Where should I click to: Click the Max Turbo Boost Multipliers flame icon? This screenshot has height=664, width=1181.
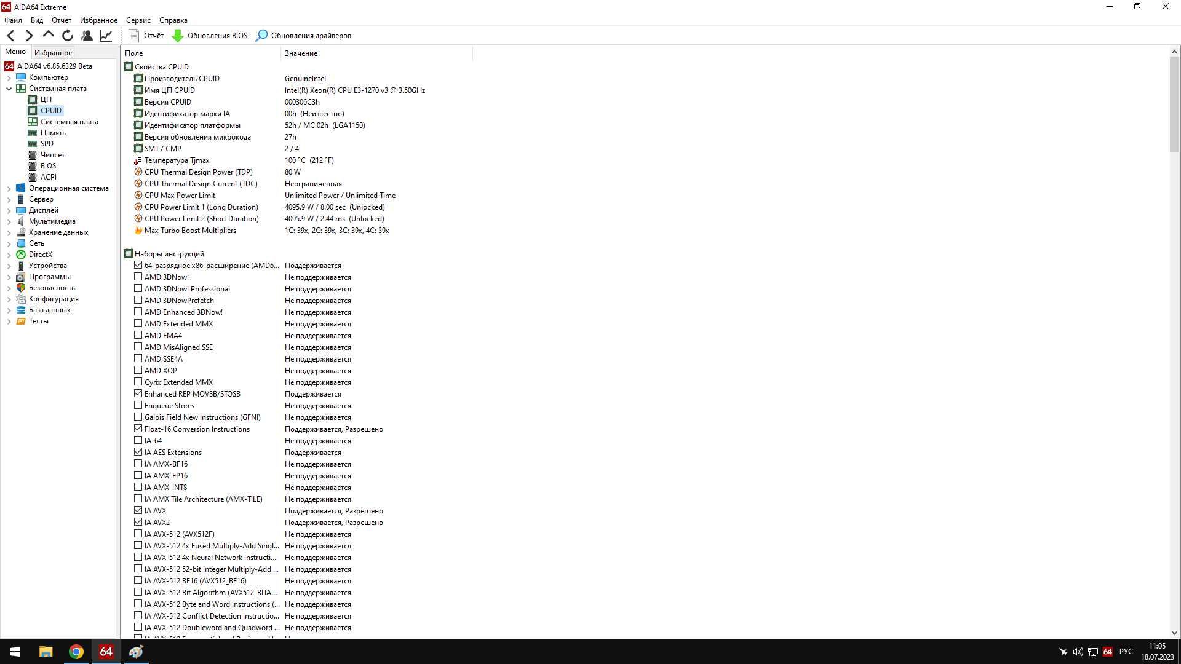(138, 231)
